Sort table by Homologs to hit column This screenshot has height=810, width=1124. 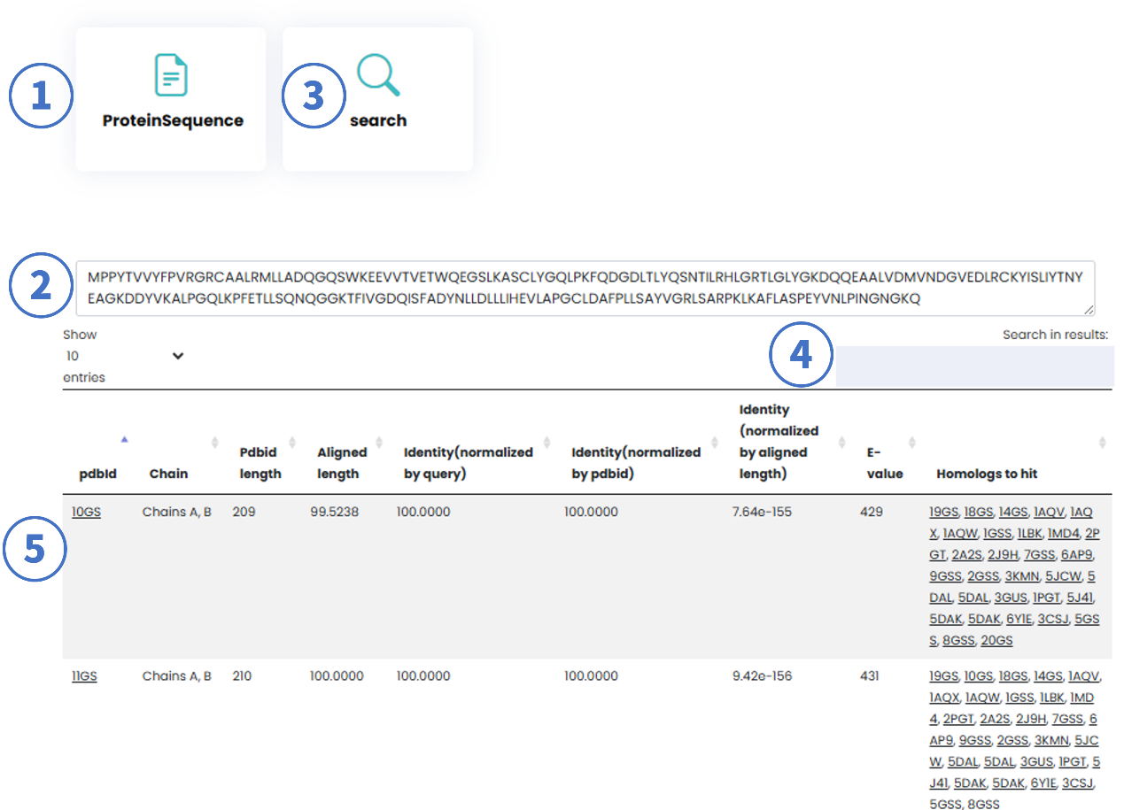click(x=987, y=474)
